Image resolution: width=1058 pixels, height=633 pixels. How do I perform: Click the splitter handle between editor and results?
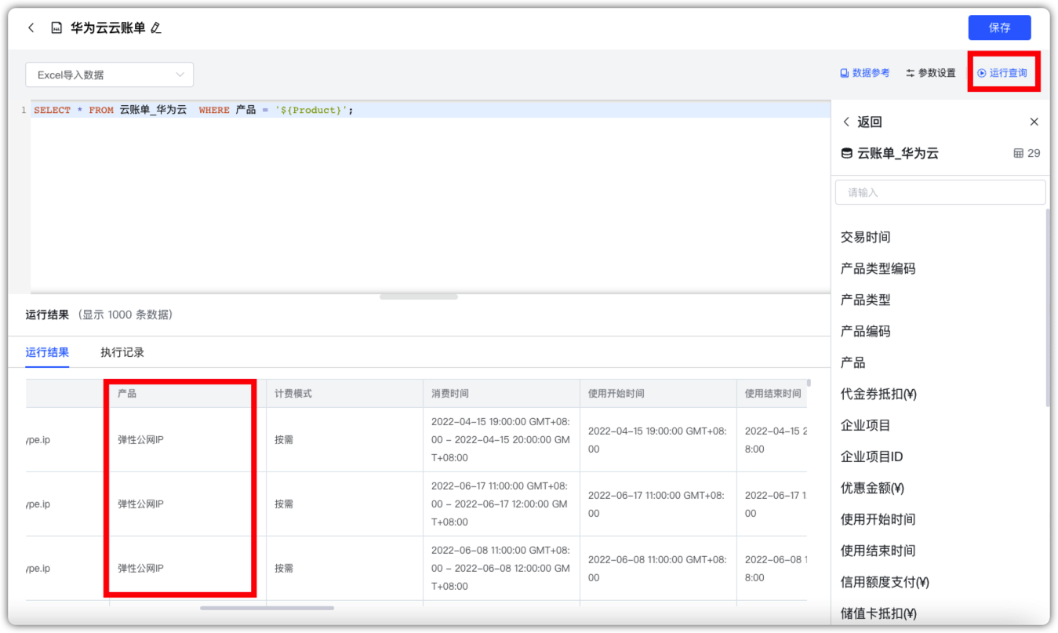[x=419, y=296]
